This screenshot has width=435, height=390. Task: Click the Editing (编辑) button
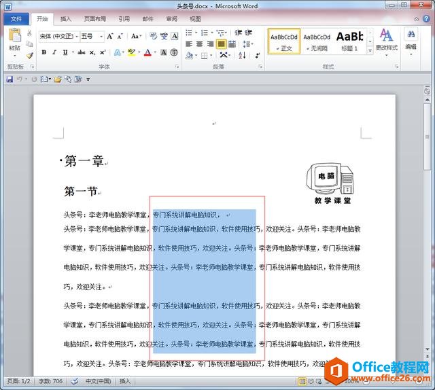click(411, 41)
